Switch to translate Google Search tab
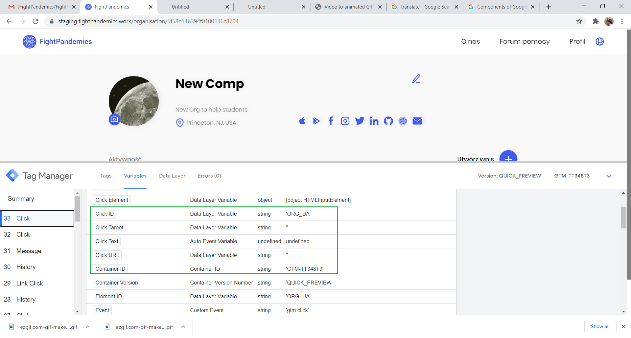The width and height of the screenshot is (631, 338). pos(425,7)
